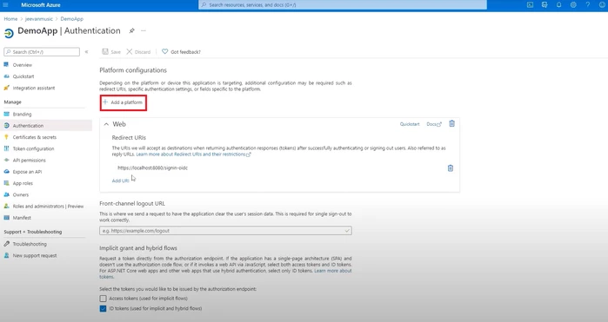Viewport: 608px width, 322px height.
Task: Open the directory and subscription filter icon
Action: (x=545, y=5)
